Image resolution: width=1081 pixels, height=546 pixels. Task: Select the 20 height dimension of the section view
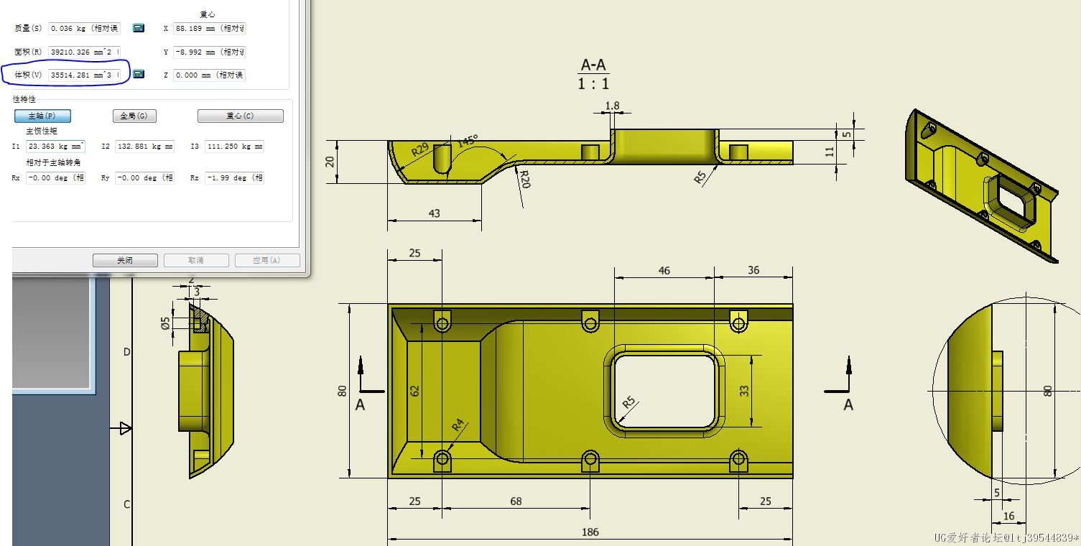click(x=330, y=162)
